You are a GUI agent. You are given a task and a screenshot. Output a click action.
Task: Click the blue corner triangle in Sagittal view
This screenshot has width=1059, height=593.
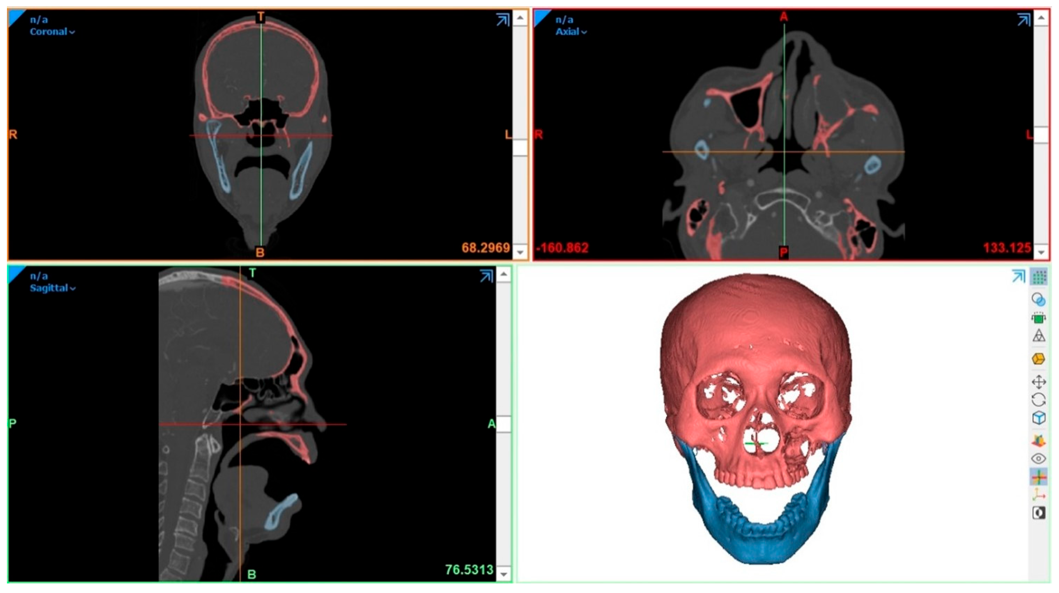tap(15, 273)
